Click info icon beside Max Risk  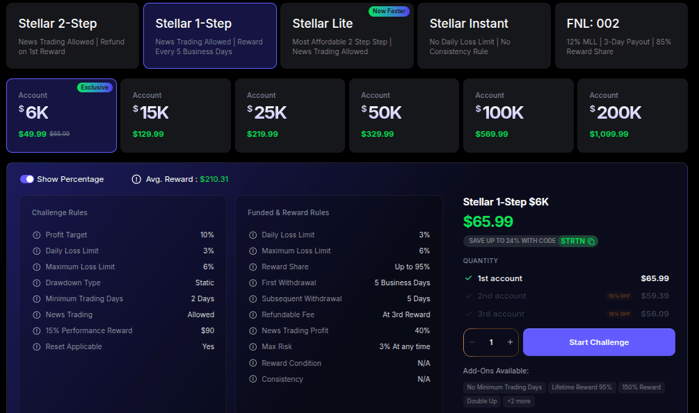(252, 347)
